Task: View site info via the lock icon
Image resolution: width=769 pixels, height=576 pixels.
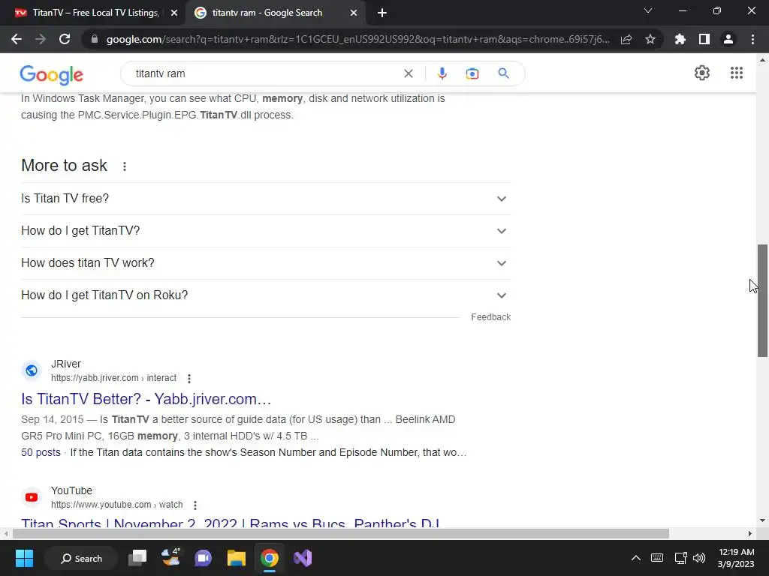Action: [x=95, y=39]
